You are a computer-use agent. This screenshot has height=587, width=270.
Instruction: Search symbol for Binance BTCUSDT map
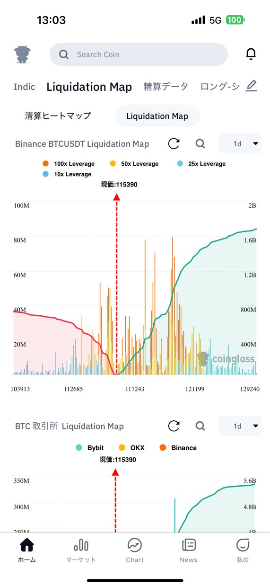200,143
